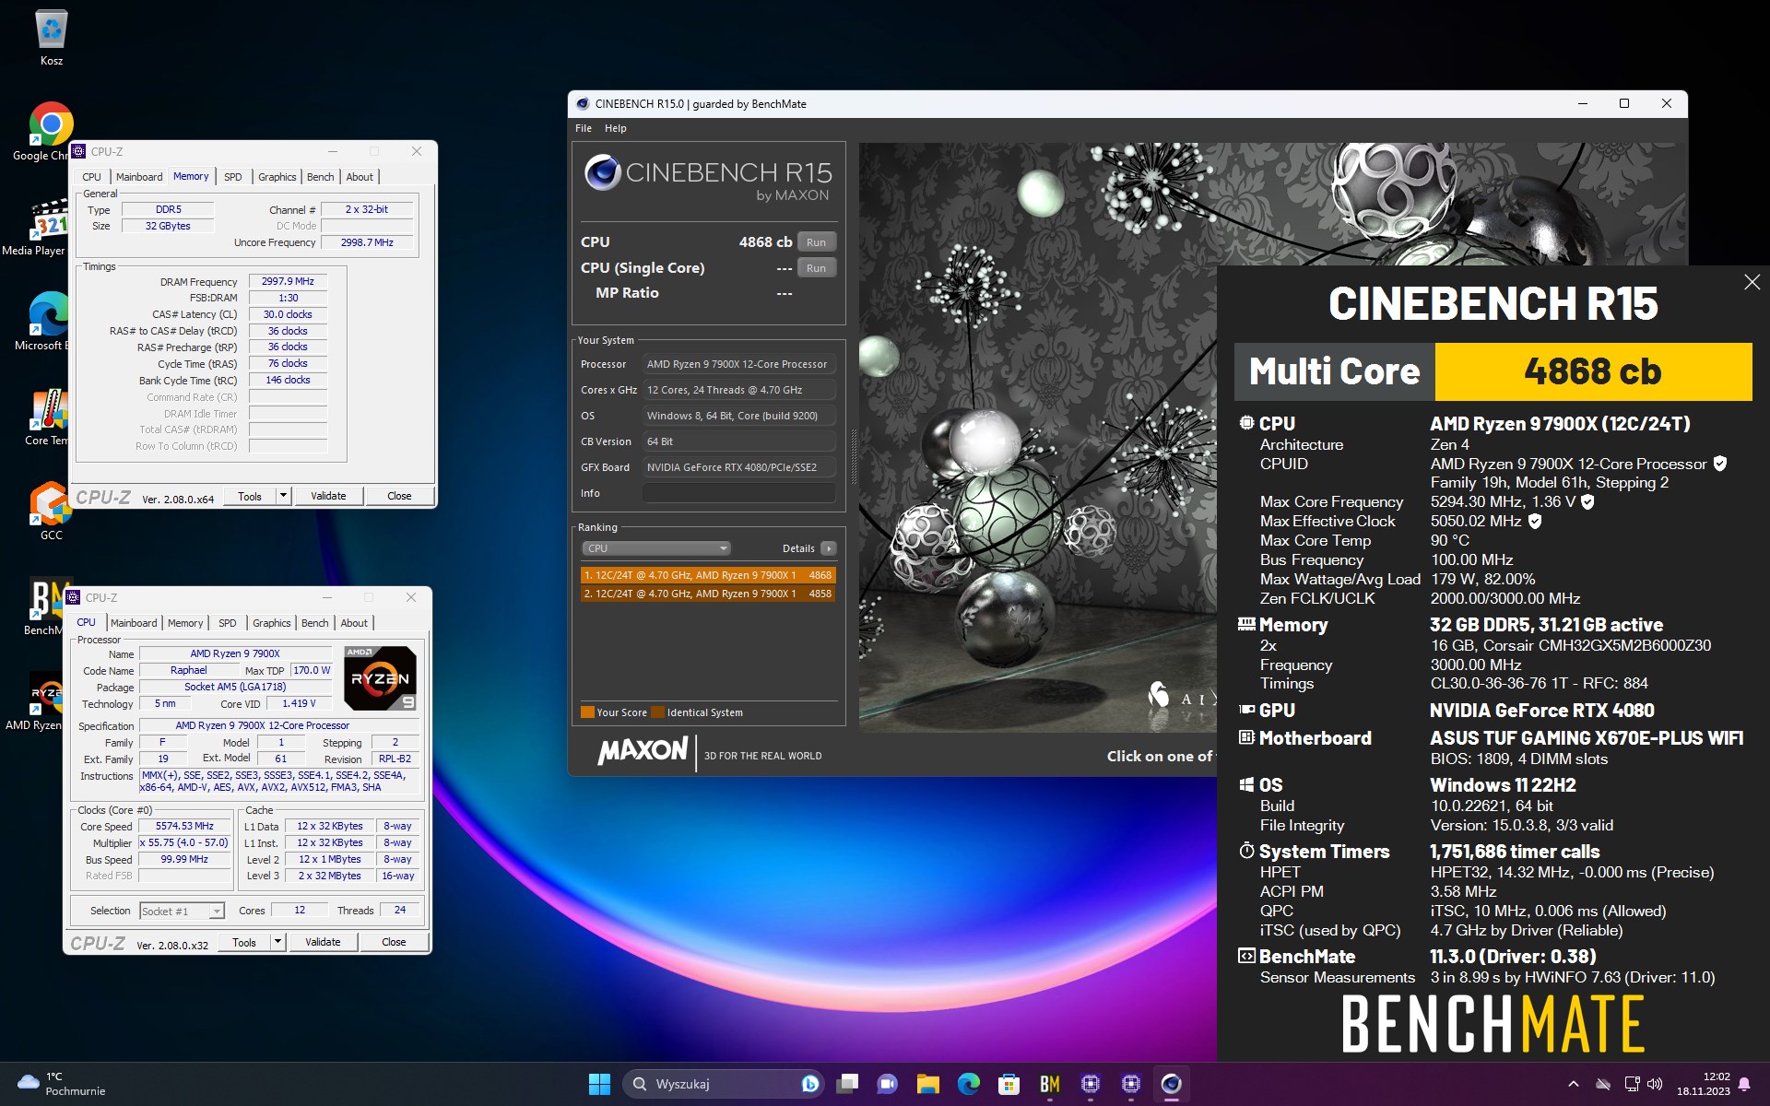Click the Cinebench R15 logo icon
The image size is (1770, 1106).
coord(603,172)
